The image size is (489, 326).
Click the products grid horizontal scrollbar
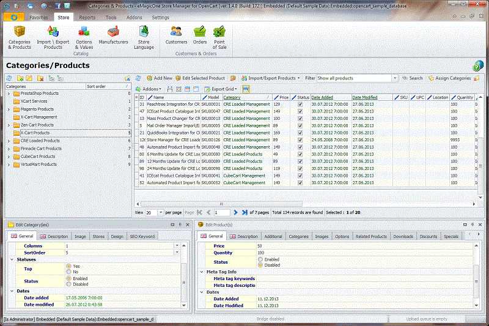(x=221, y=204)
